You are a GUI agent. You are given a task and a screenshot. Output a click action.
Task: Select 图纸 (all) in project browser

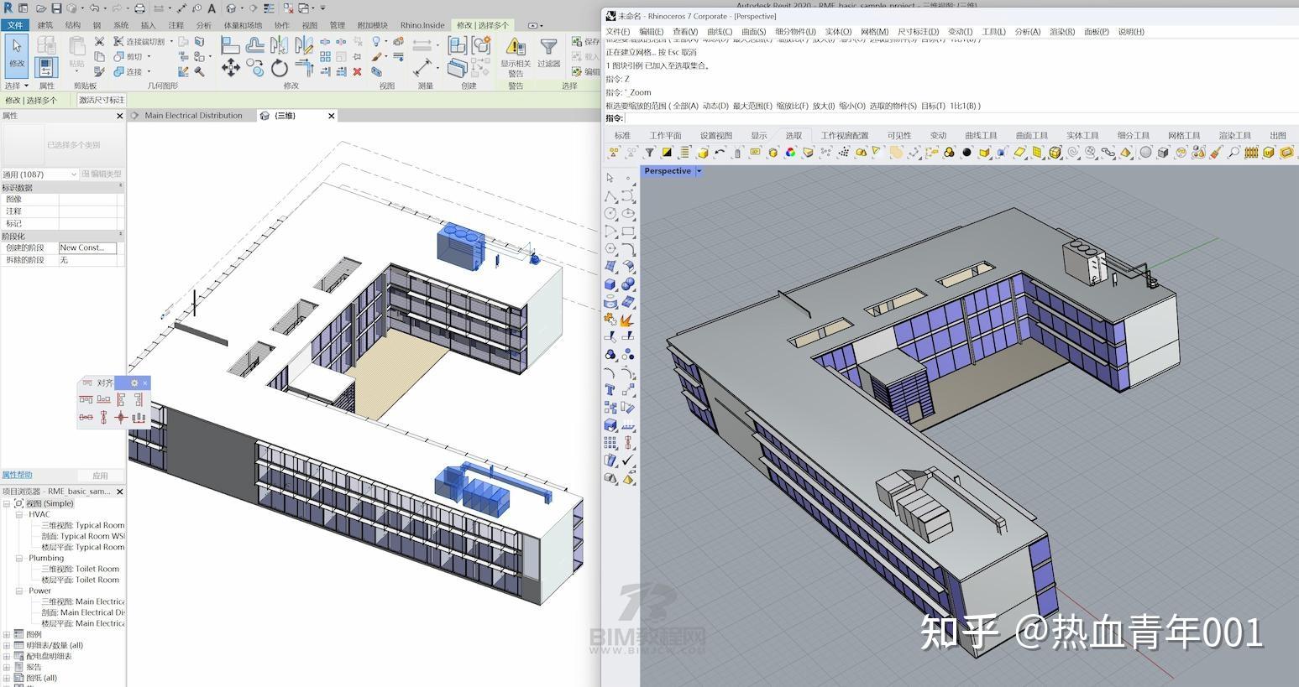[41, 678]
